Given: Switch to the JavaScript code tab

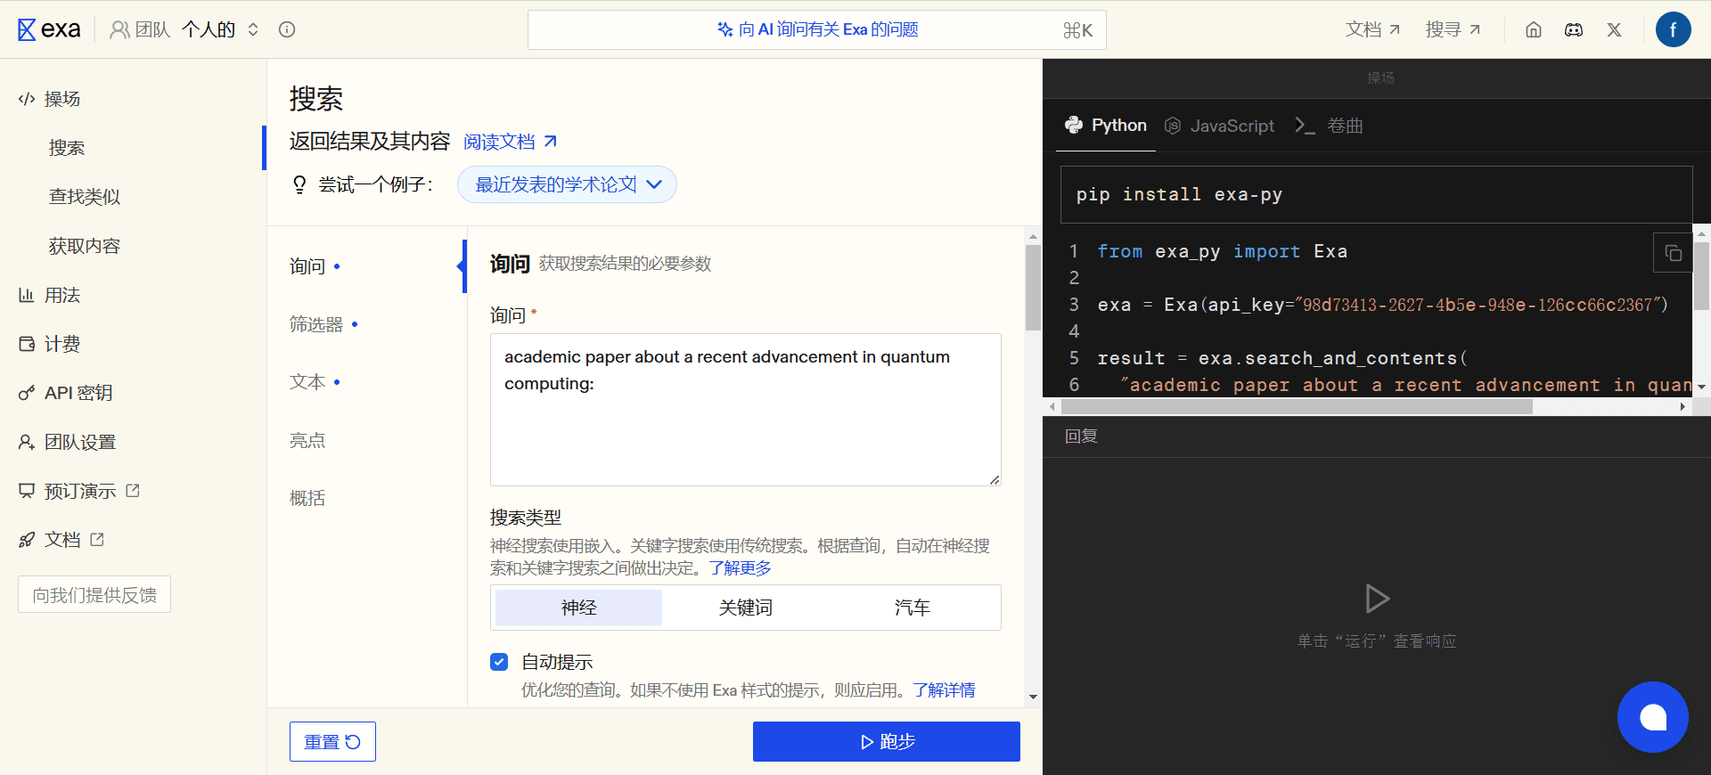Looking at the screenshot, I should click(1219, 126).
